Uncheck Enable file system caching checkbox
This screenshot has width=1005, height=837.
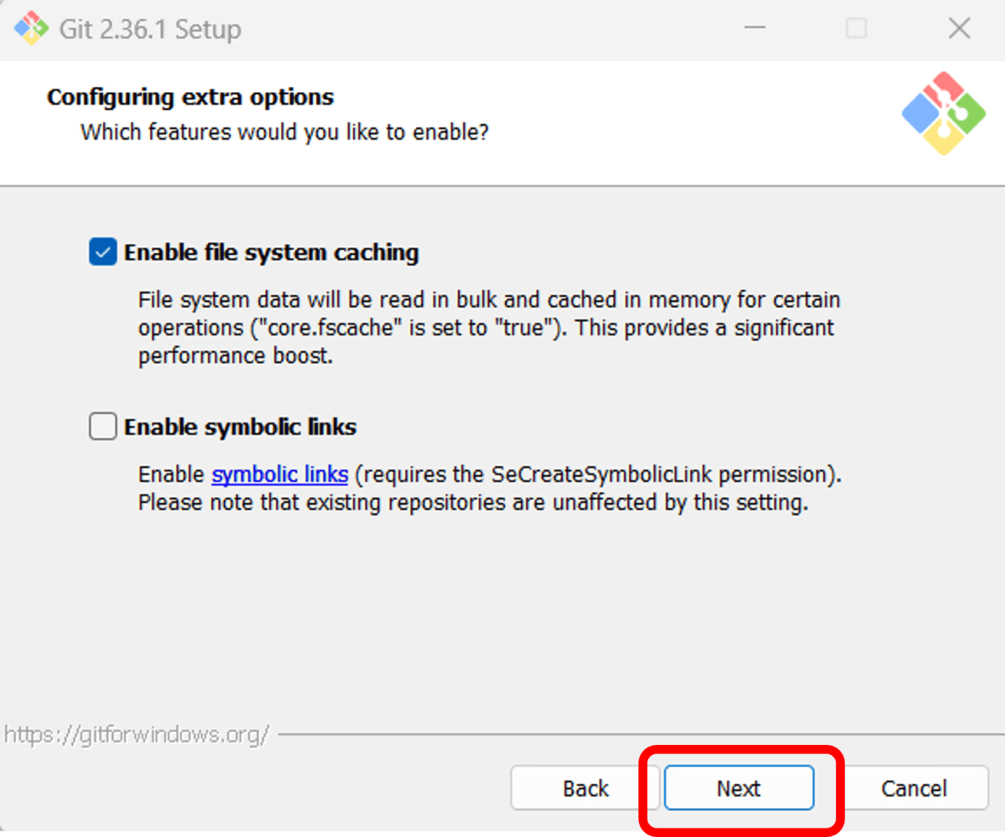click(x=103, y=252)
